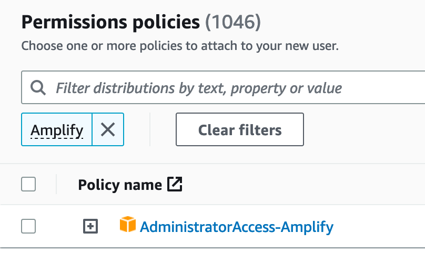Click the vertical separator before Clear filters
Screen dimensions: 425x263
point(150,129)
